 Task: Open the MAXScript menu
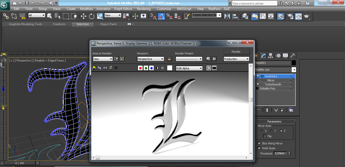pos(184,9)
